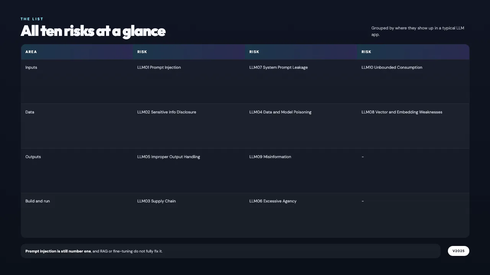Click "LLM05 Improper Output Handling"

(x=168, y=157)
